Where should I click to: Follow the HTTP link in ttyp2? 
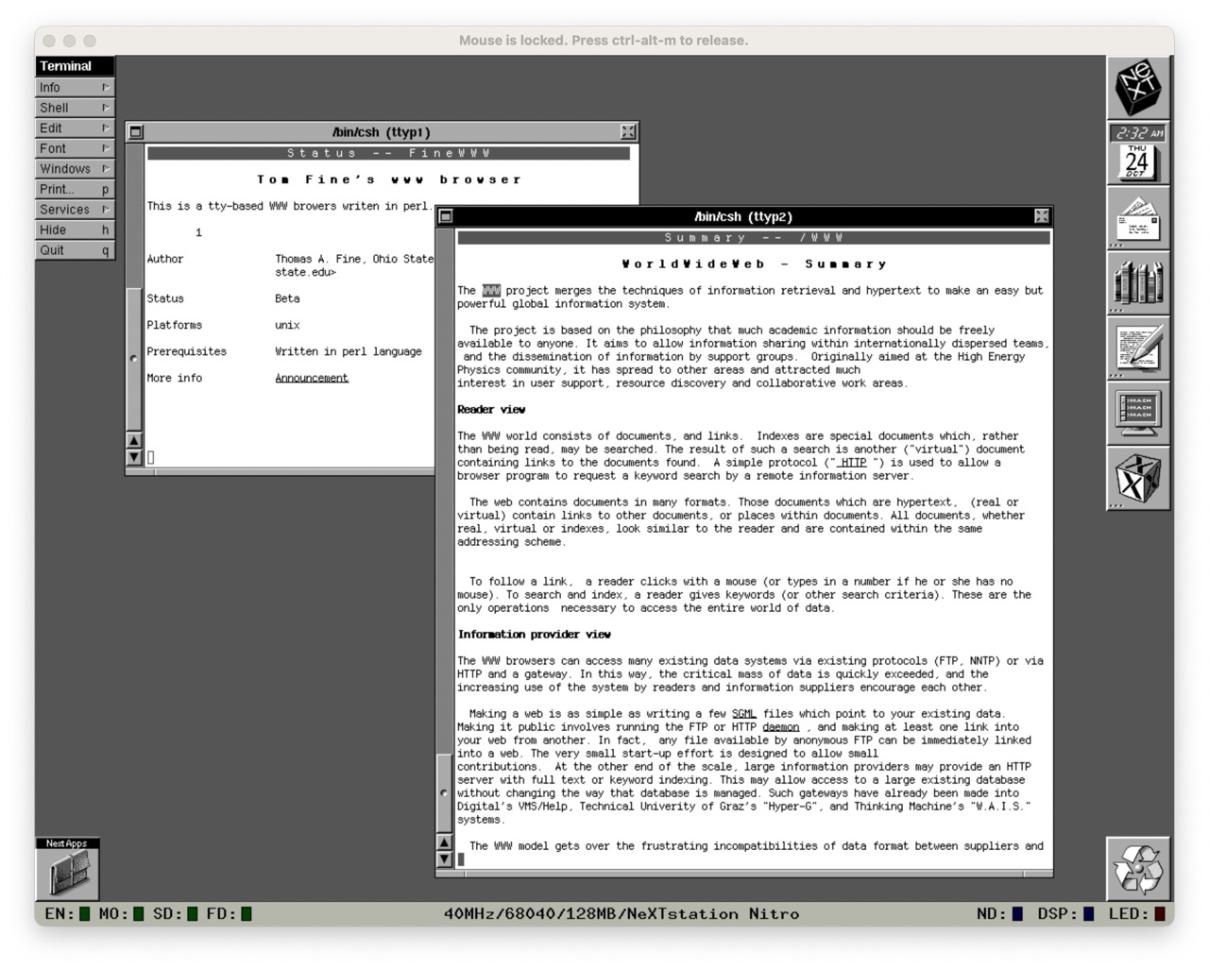(854, 463)
